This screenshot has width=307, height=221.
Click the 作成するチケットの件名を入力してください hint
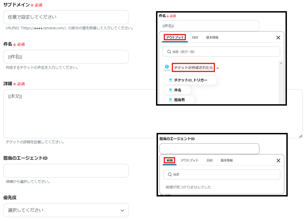coord(42,67)
